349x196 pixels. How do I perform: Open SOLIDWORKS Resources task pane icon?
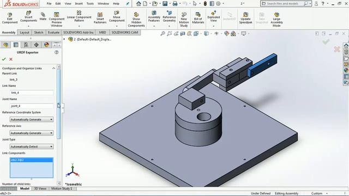tap(346, 46)
